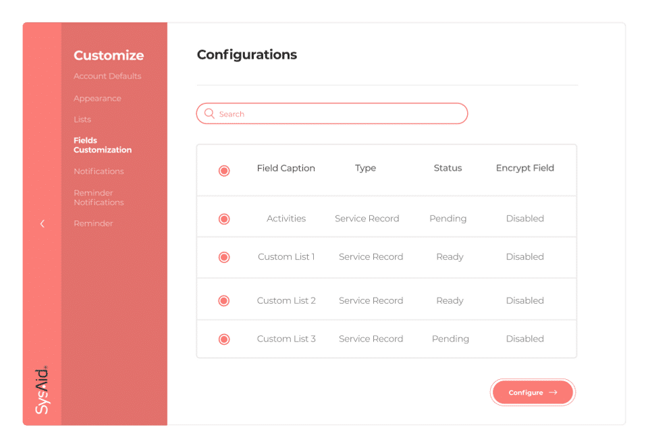Select the Custom List 2 radio button
Screen dimensions: 648x448
[224, 301]
